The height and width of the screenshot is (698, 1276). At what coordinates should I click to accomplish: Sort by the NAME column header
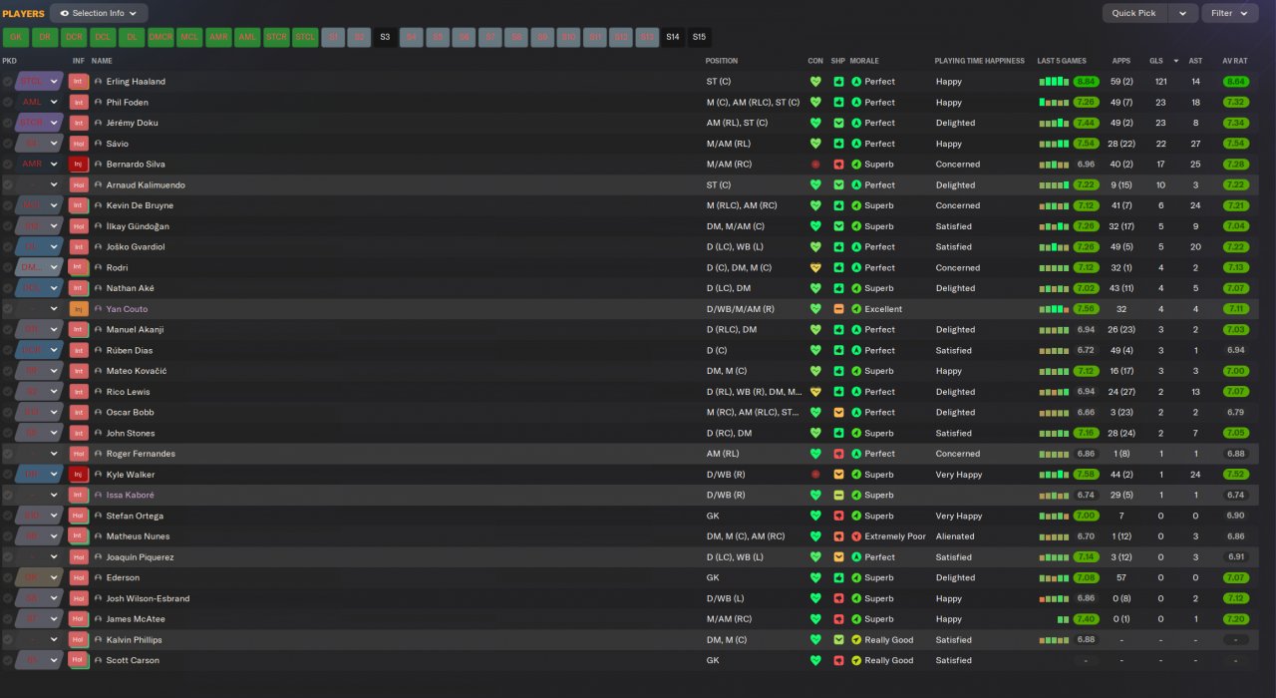(102, 61)
